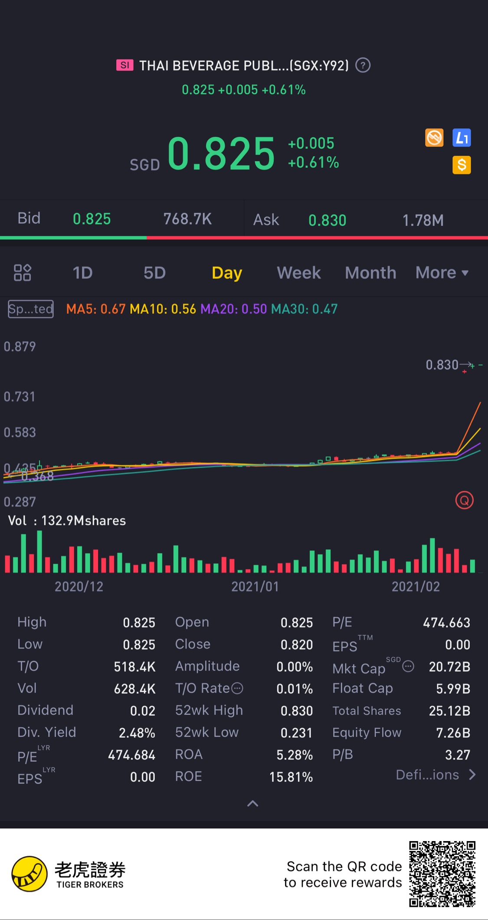Tap the orange no-short-selling icon
Viewport: 488px width, 920px height.
click(434, 138)
